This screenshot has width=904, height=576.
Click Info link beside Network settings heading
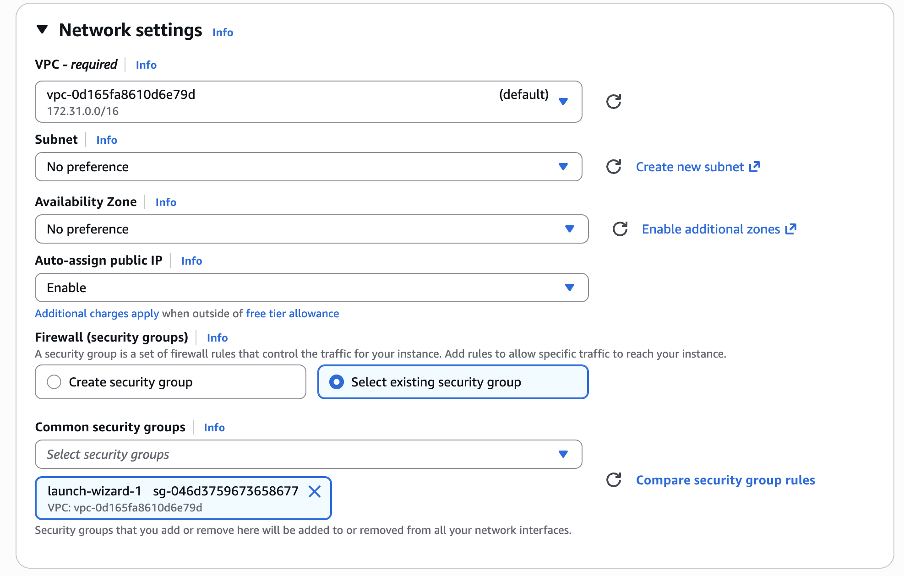pyautogui.click(x=223, y=33)
